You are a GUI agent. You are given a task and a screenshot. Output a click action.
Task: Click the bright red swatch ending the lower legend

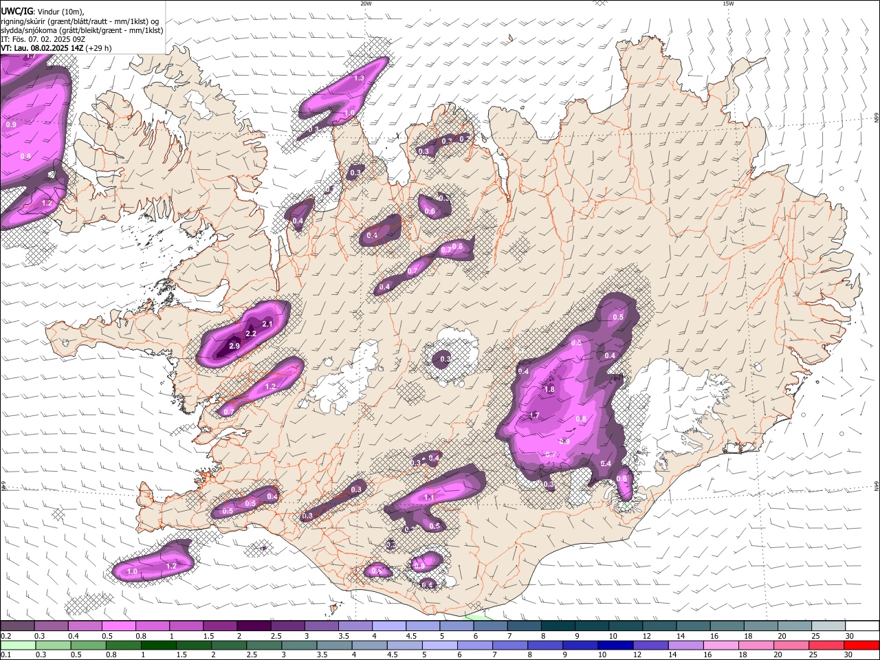(861, 646)
